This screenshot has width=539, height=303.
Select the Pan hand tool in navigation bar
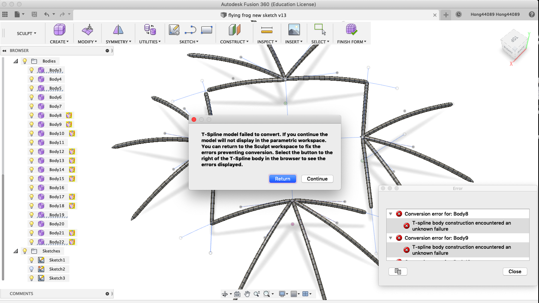tap(247, 294)
